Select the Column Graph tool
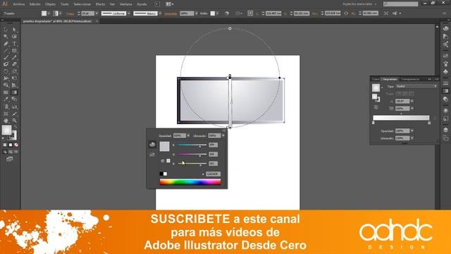451x254 pixels. [14, 107]
